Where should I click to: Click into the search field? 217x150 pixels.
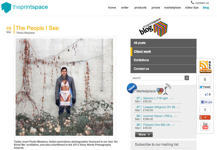(x=157, y=78)
